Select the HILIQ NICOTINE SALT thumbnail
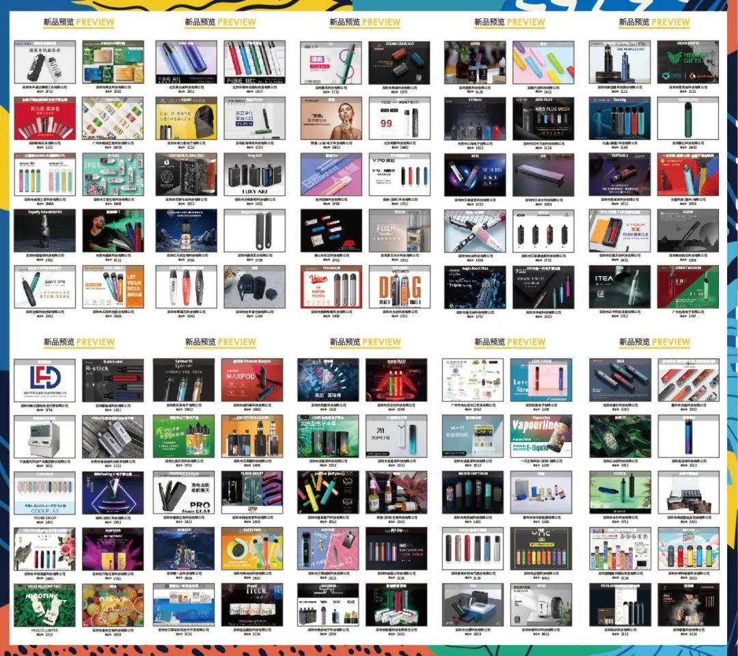The height and width of the screenshot is (656, 738). (44, 605)
